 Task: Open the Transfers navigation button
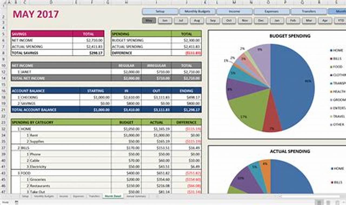click(309, 12)
